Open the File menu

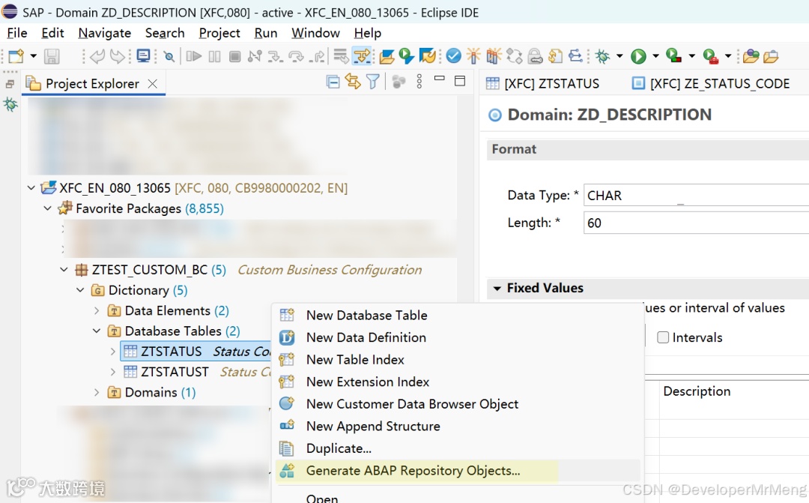[x=17, y=33]
